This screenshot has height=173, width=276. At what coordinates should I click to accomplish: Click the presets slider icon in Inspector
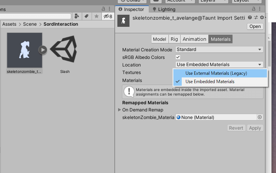(256, 17)
